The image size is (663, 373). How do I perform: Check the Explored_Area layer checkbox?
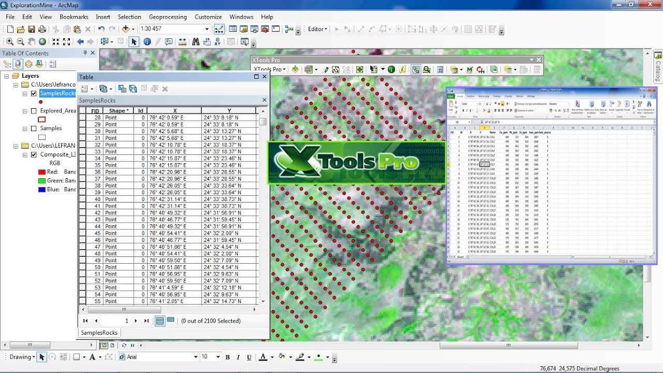tap(34, 111)
